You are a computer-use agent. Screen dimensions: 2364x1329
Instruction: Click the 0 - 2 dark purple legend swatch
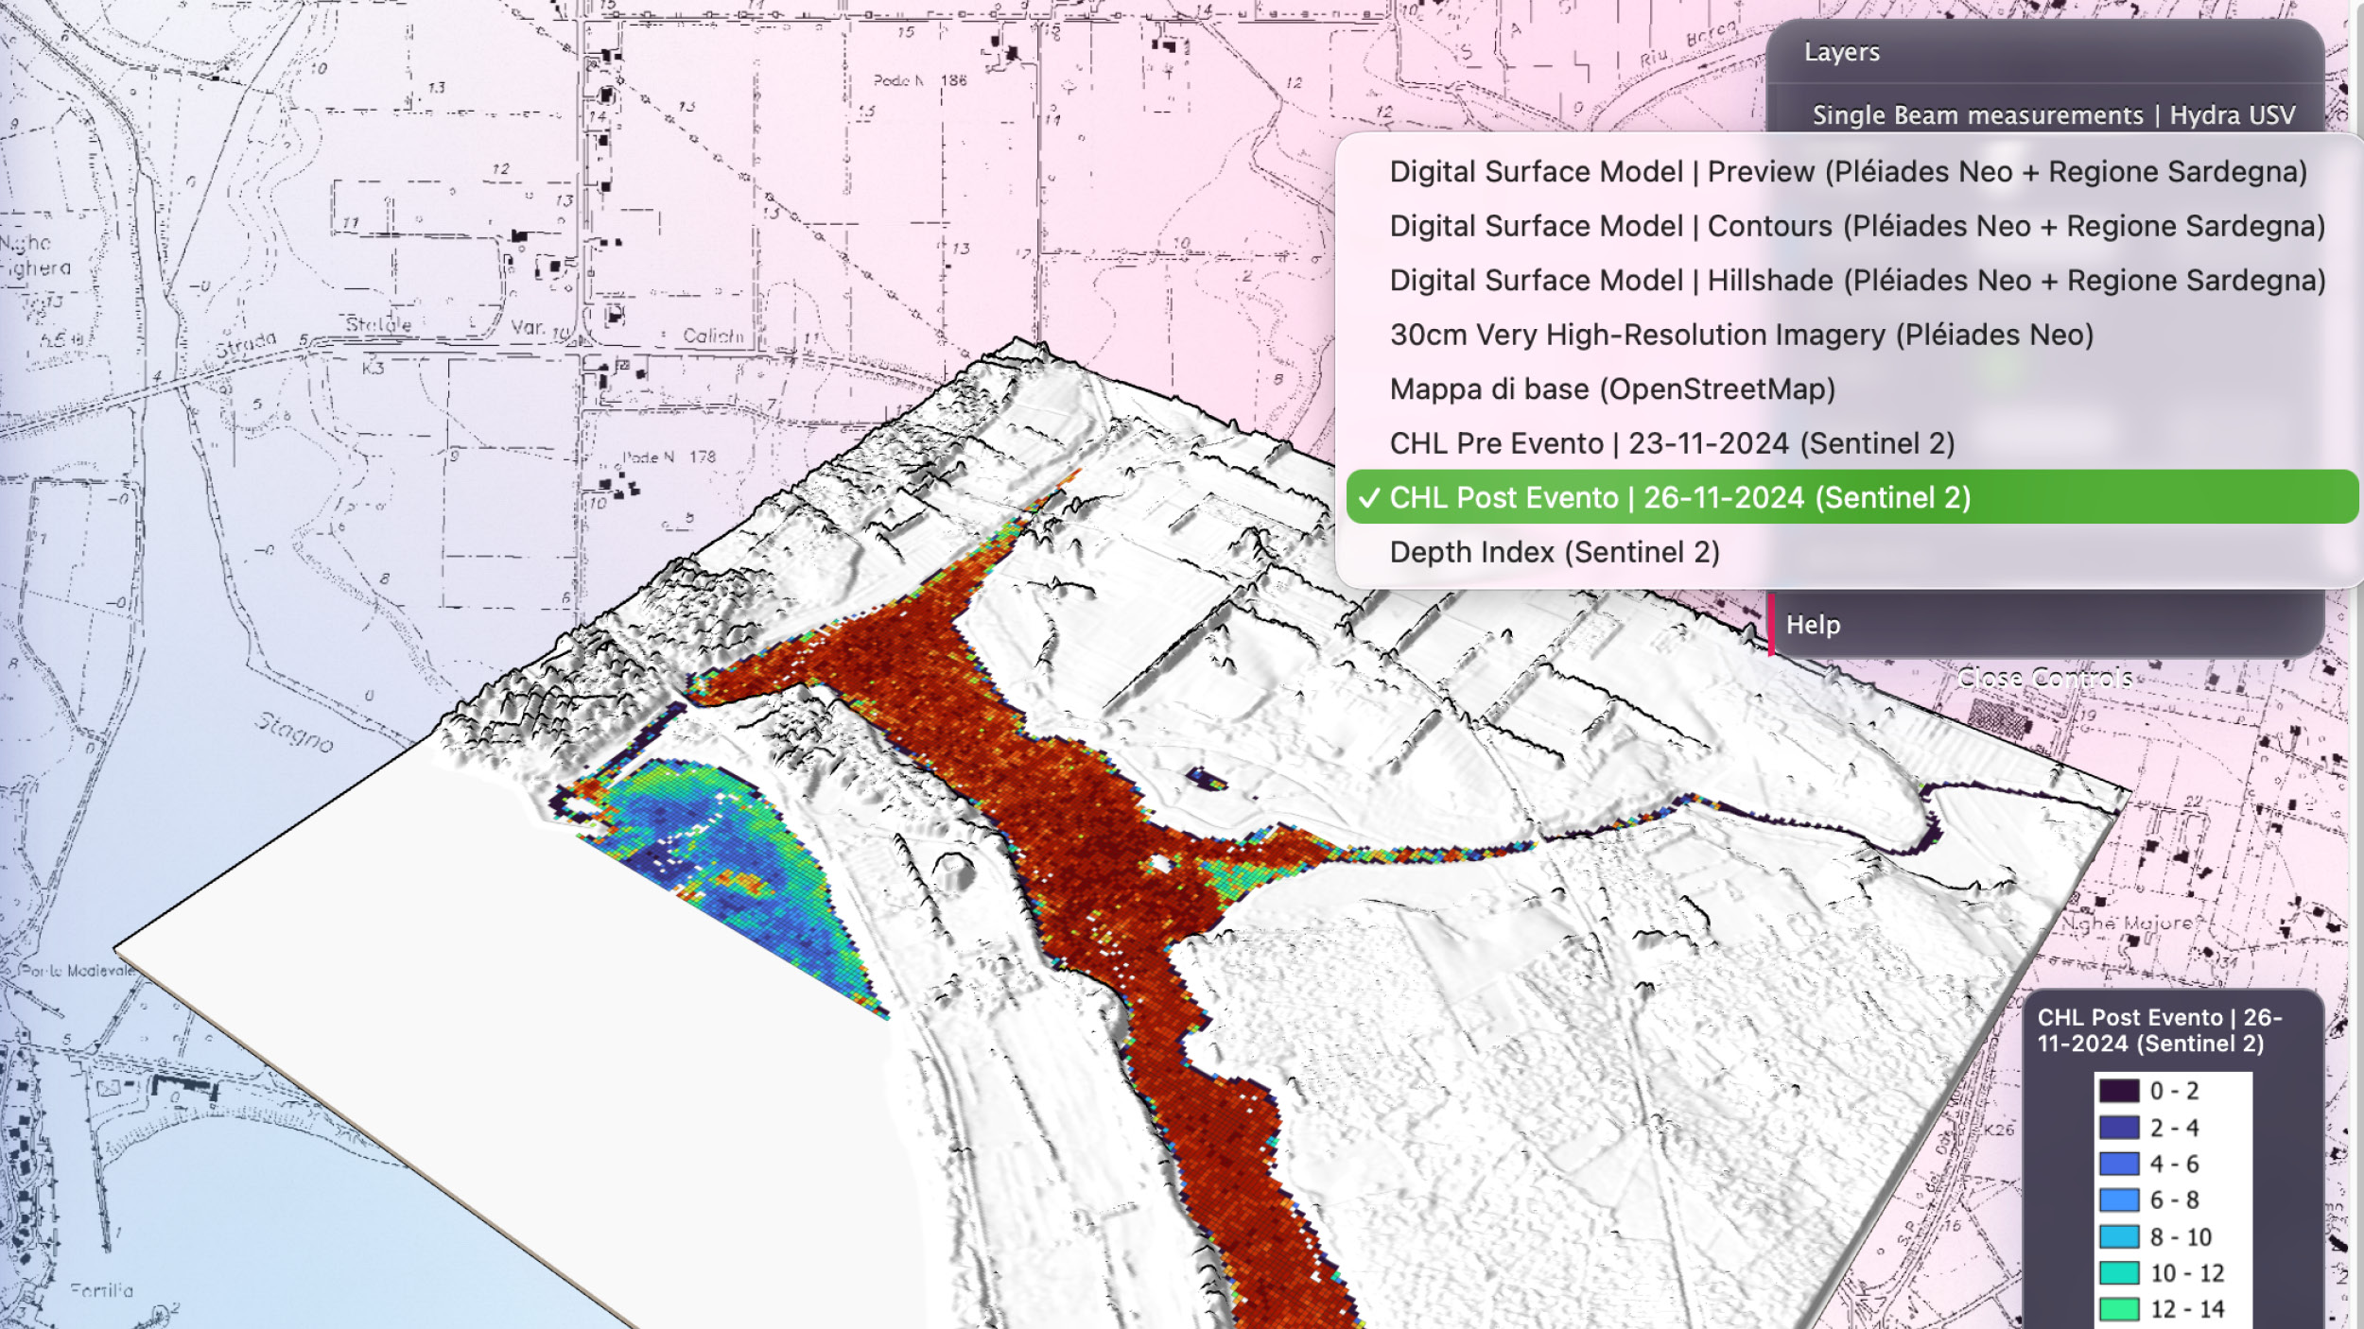(x=2119, y=1091)
